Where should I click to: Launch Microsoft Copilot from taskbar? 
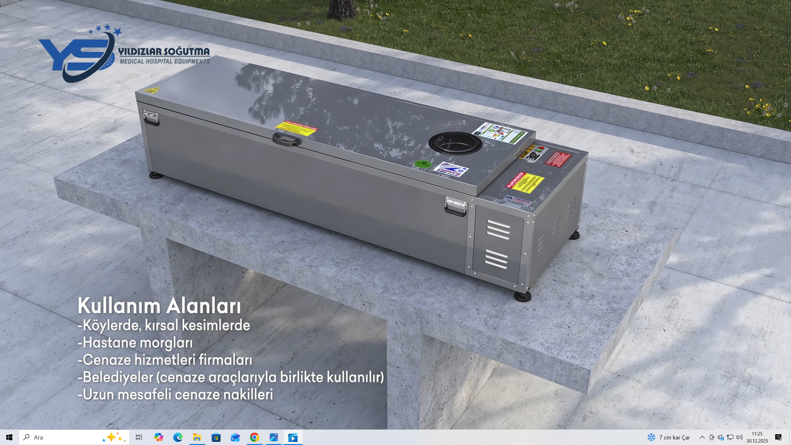coord(158,437)
